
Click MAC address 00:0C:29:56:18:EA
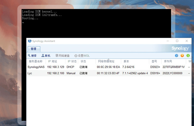coord(108,67)
